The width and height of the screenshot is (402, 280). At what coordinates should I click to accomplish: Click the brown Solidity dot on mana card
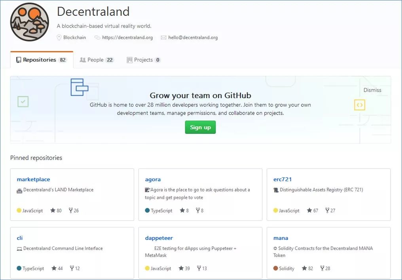click(x=276, y=268)
